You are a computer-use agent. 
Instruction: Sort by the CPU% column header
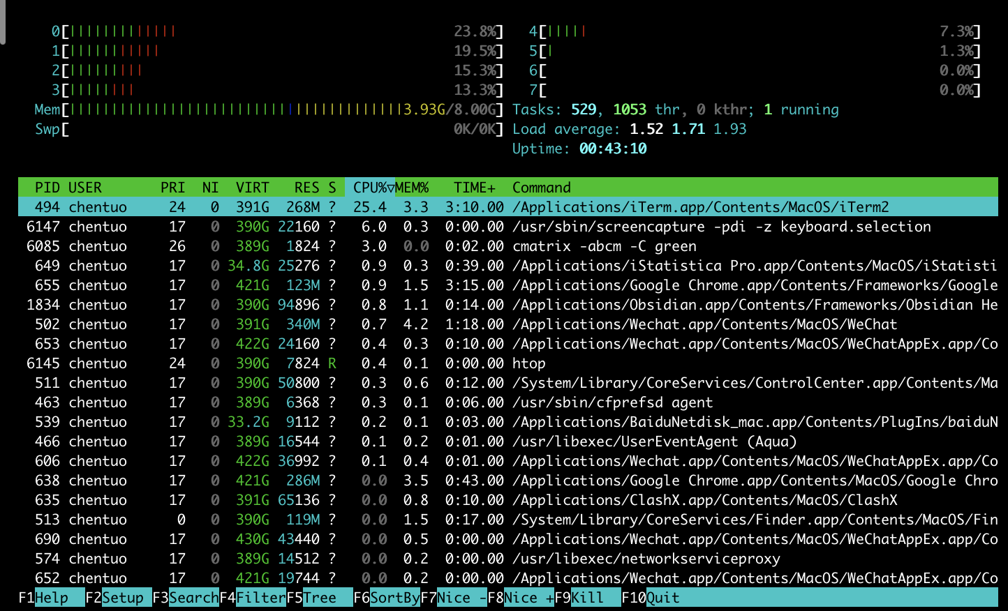(369, 188)
